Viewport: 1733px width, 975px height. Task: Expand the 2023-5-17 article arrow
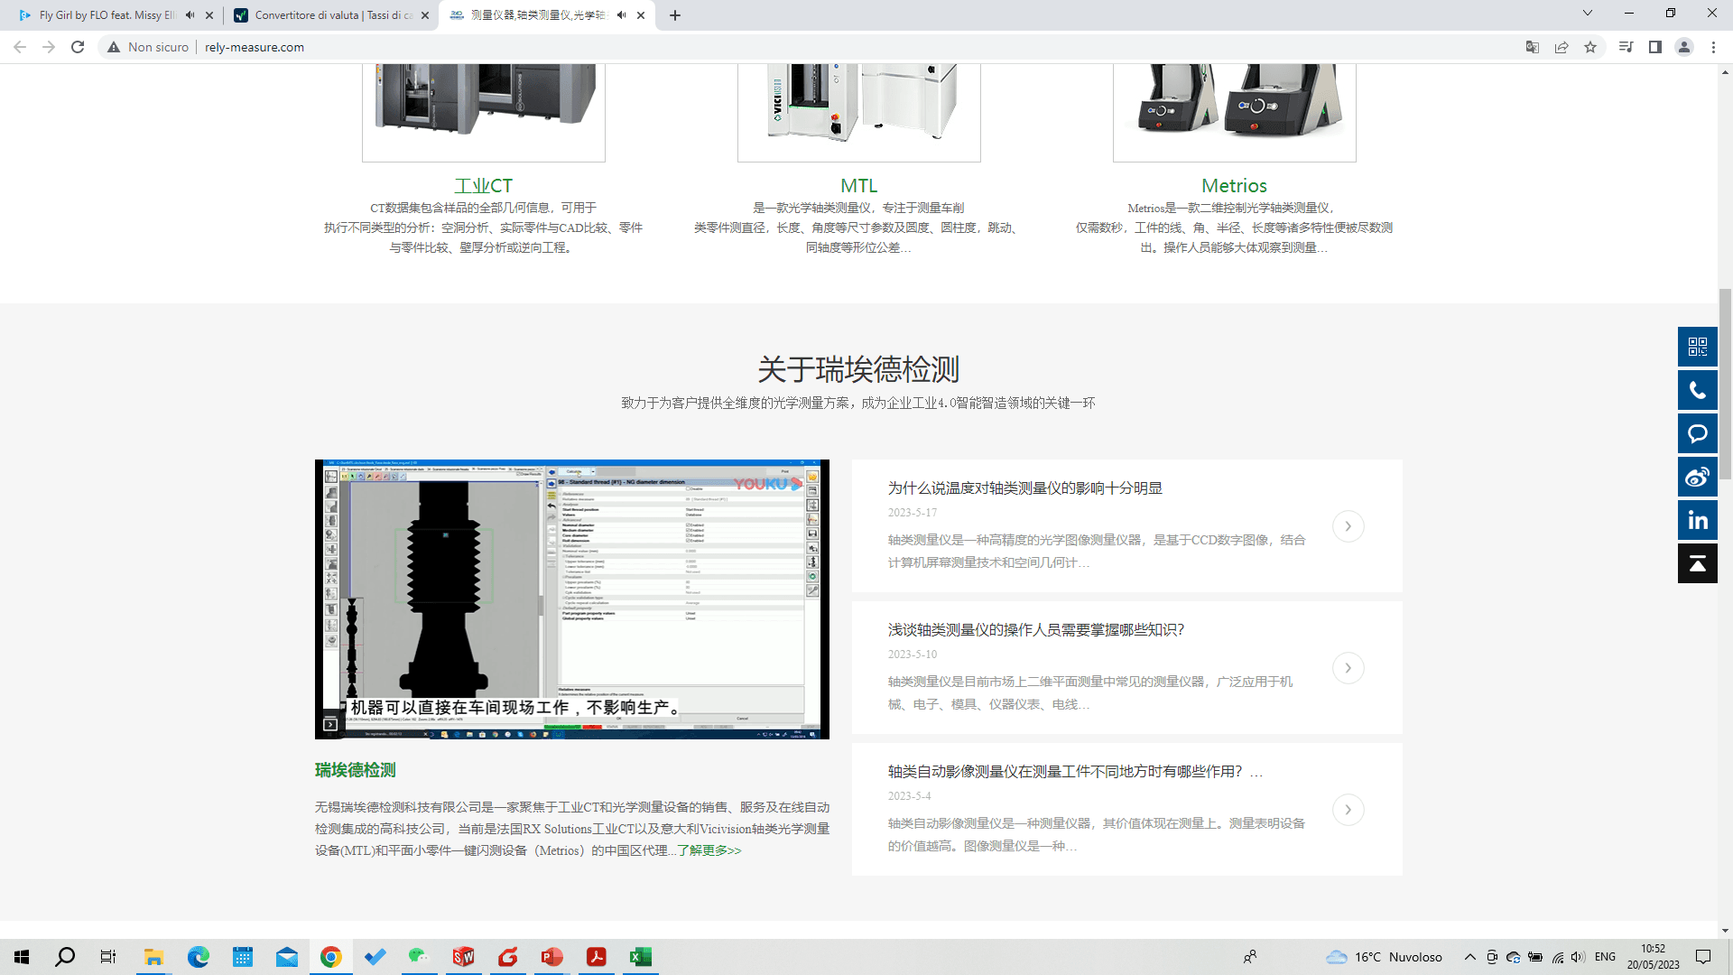[1348, 526]
